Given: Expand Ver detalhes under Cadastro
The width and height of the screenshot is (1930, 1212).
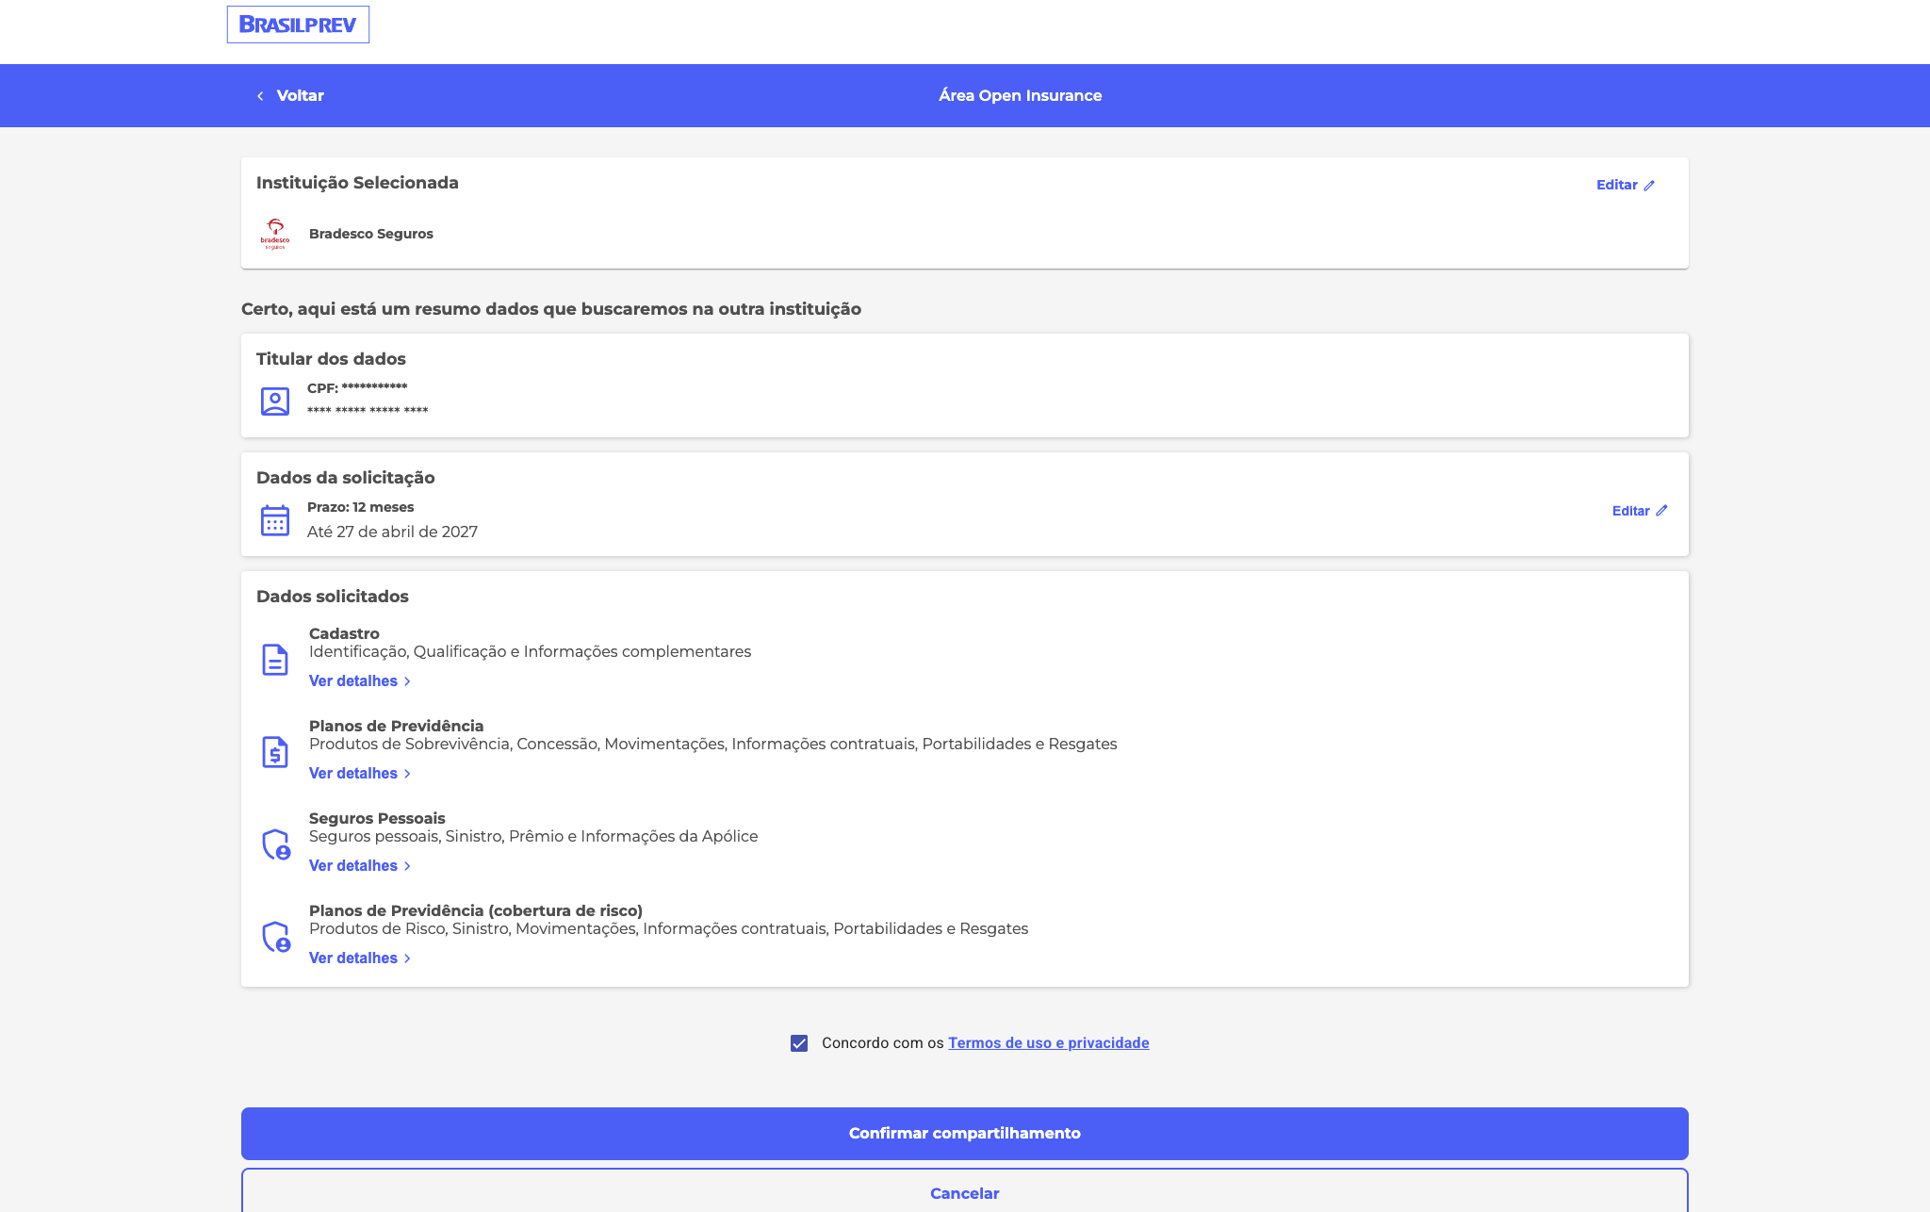Looking at the screenshot, I should click(x=360, y=680).
